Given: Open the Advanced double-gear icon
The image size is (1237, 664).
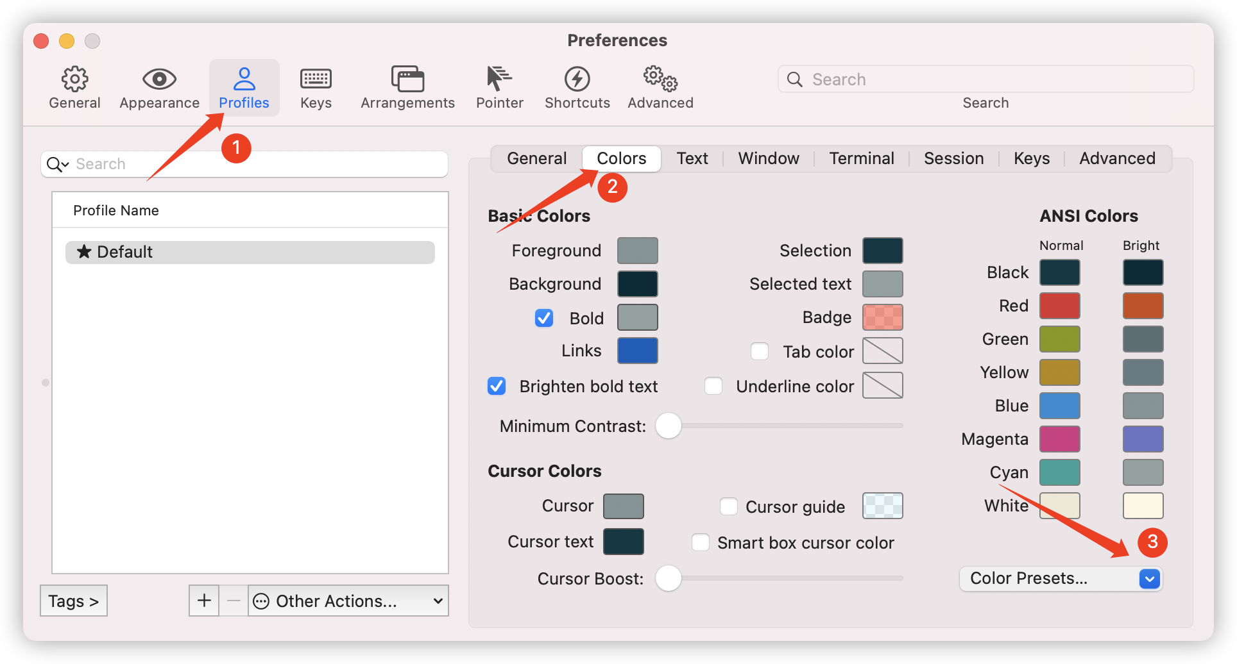Looking at the screenshot, I should click(x=660, y=78).
